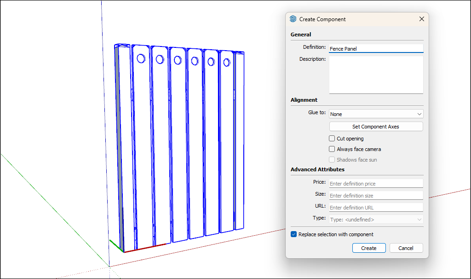Uncheck Replace selection with component

pos(293,234)
